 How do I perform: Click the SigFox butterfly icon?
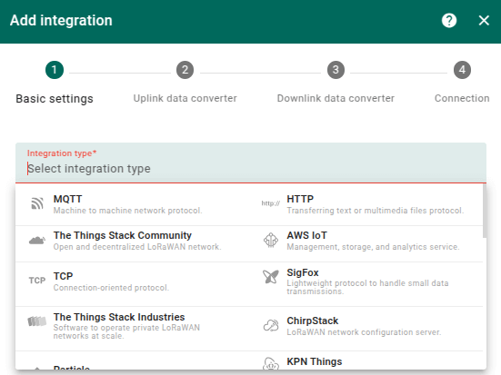click(271, 276)
